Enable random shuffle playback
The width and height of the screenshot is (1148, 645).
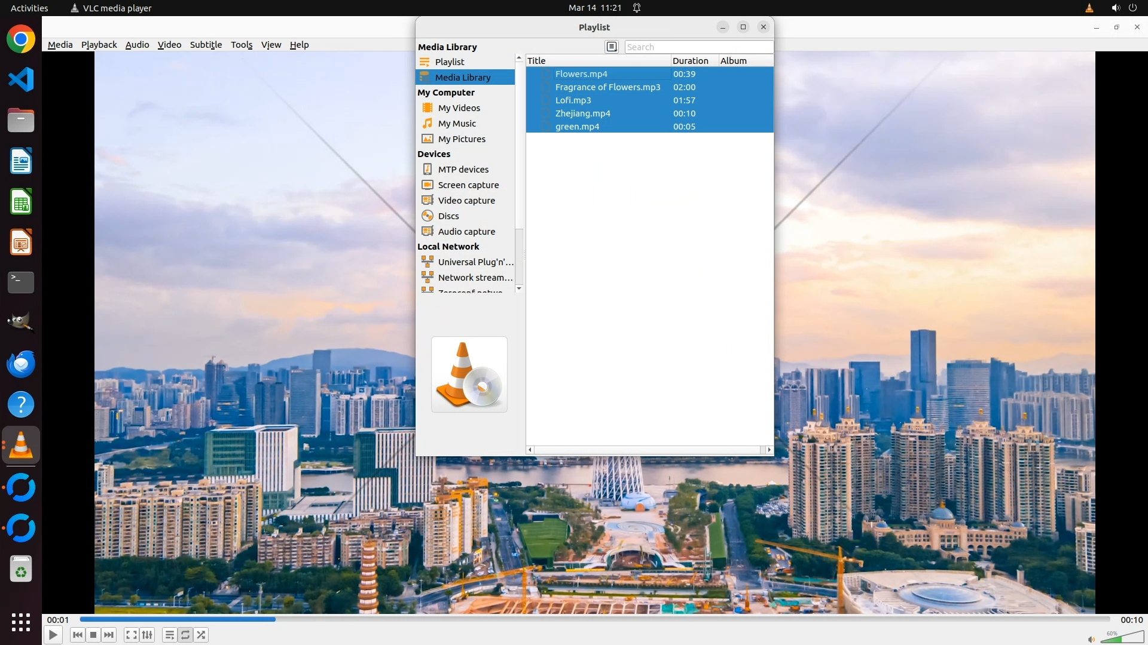click(x=201, y=635)
